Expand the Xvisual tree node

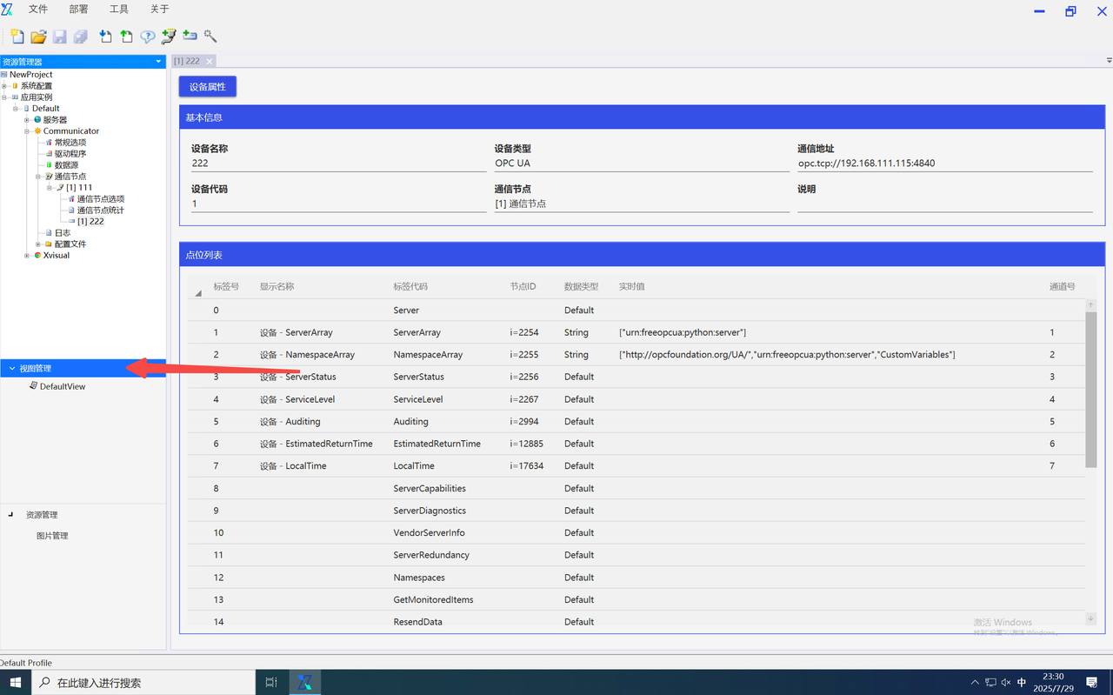click(x=27, y=256)
